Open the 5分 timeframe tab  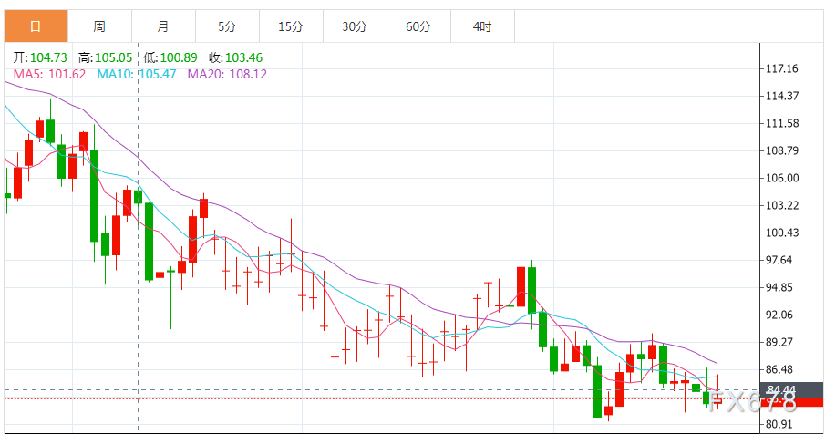[227, 26]
